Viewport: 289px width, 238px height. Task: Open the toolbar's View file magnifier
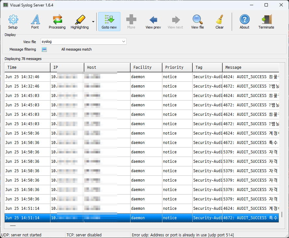point(198,22)
